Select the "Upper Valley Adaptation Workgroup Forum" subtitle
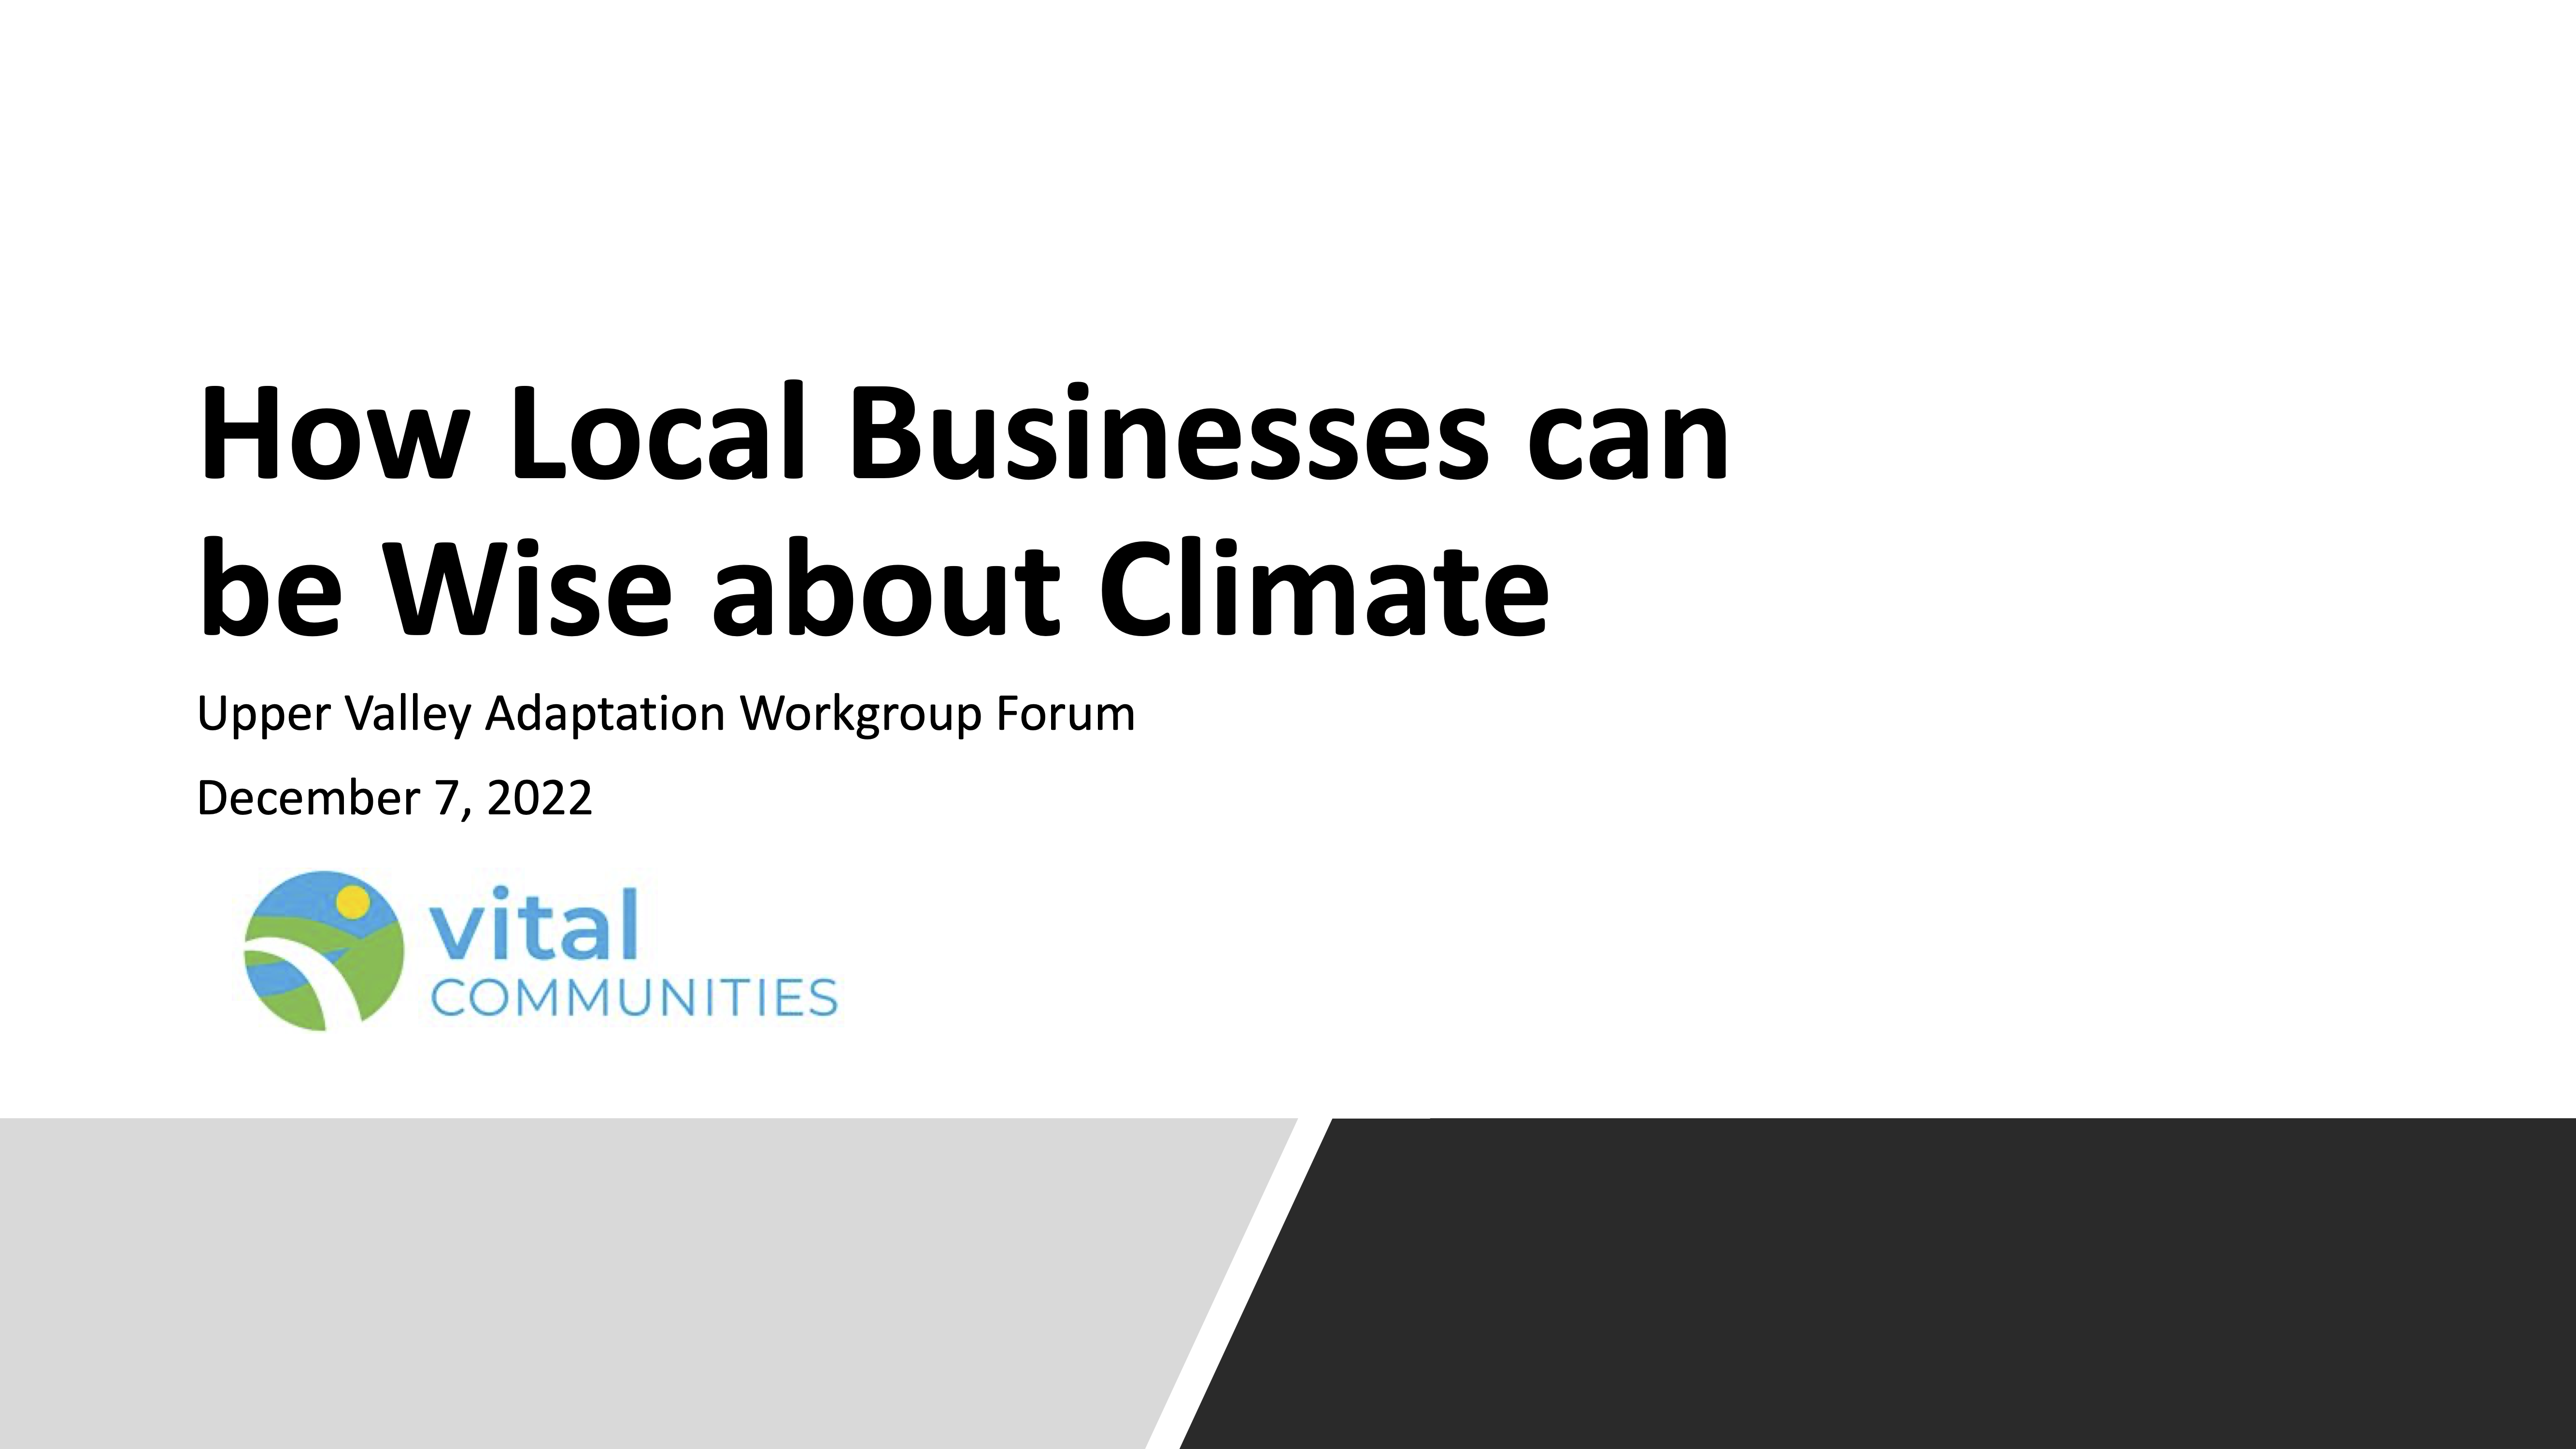The width and height of the screenshot is (2576, 1449). coord(666,714)
